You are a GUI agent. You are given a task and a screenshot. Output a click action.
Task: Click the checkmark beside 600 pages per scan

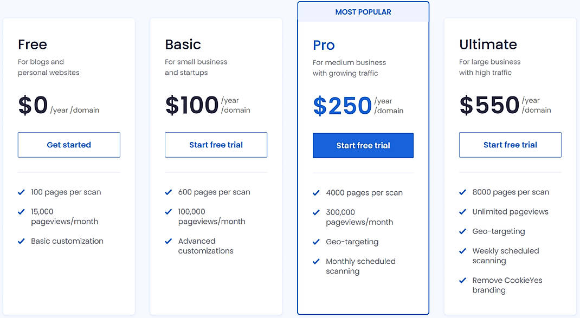(x=168, y=192)
